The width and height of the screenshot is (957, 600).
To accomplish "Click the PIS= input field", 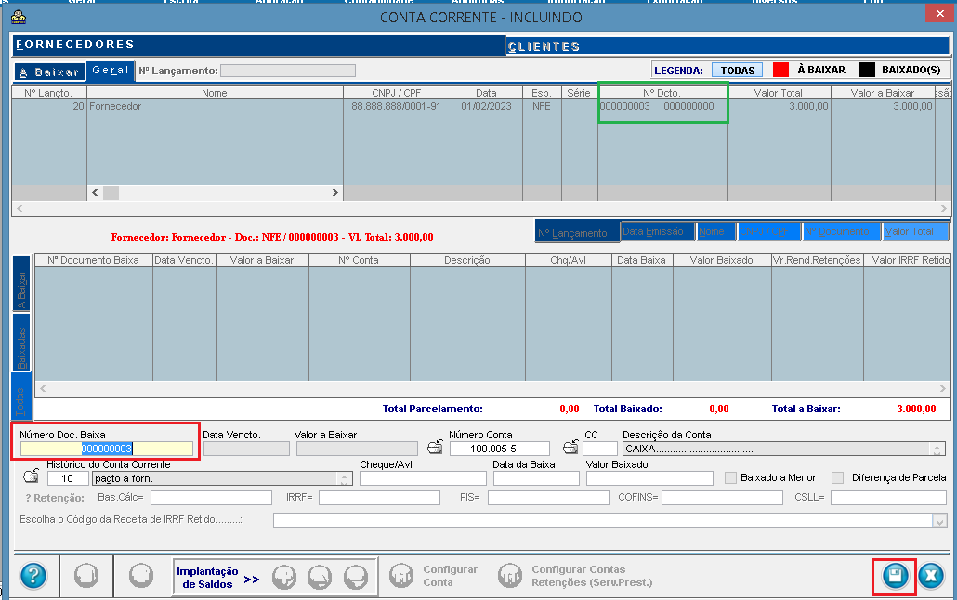I will click(x=548, y=498).
